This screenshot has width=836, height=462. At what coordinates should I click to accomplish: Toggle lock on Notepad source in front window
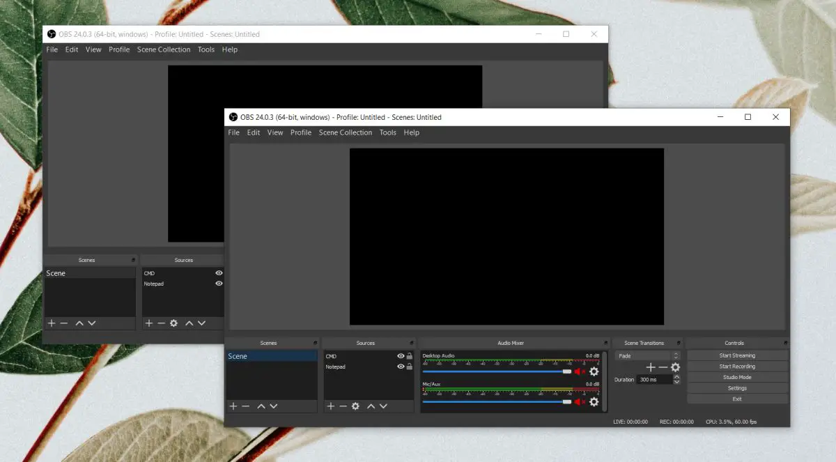pos(410,367)
